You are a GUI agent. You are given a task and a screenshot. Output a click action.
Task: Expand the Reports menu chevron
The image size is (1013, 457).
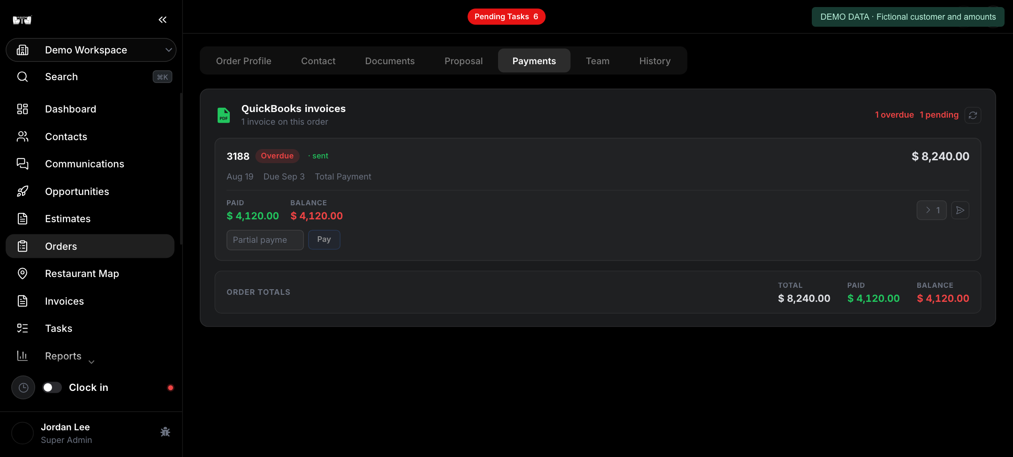click(x=91, y=362)
